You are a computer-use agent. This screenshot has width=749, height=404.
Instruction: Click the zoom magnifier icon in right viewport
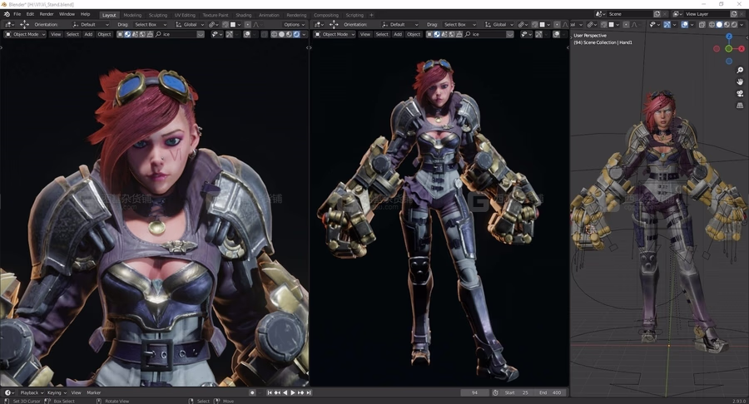coord(740,70)
